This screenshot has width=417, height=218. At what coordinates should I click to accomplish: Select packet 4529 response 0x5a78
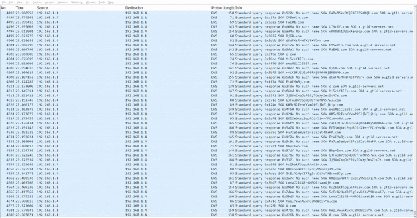tap(207, 128)
